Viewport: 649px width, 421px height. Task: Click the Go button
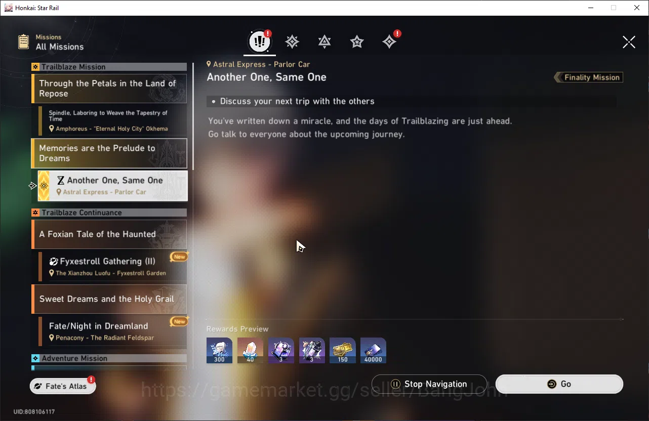[x=559, y=384]
